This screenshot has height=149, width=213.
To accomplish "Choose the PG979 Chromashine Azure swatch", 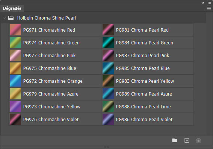I will coord(15,94).
